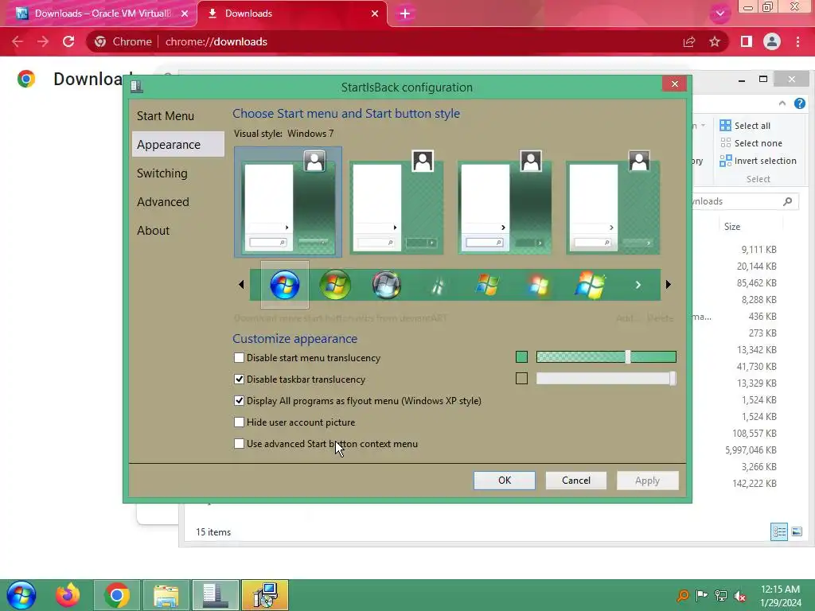Show more start button styles with the right arrow
Image resolution: width=815 pixels, height=611 pixels.
[669, 284]
